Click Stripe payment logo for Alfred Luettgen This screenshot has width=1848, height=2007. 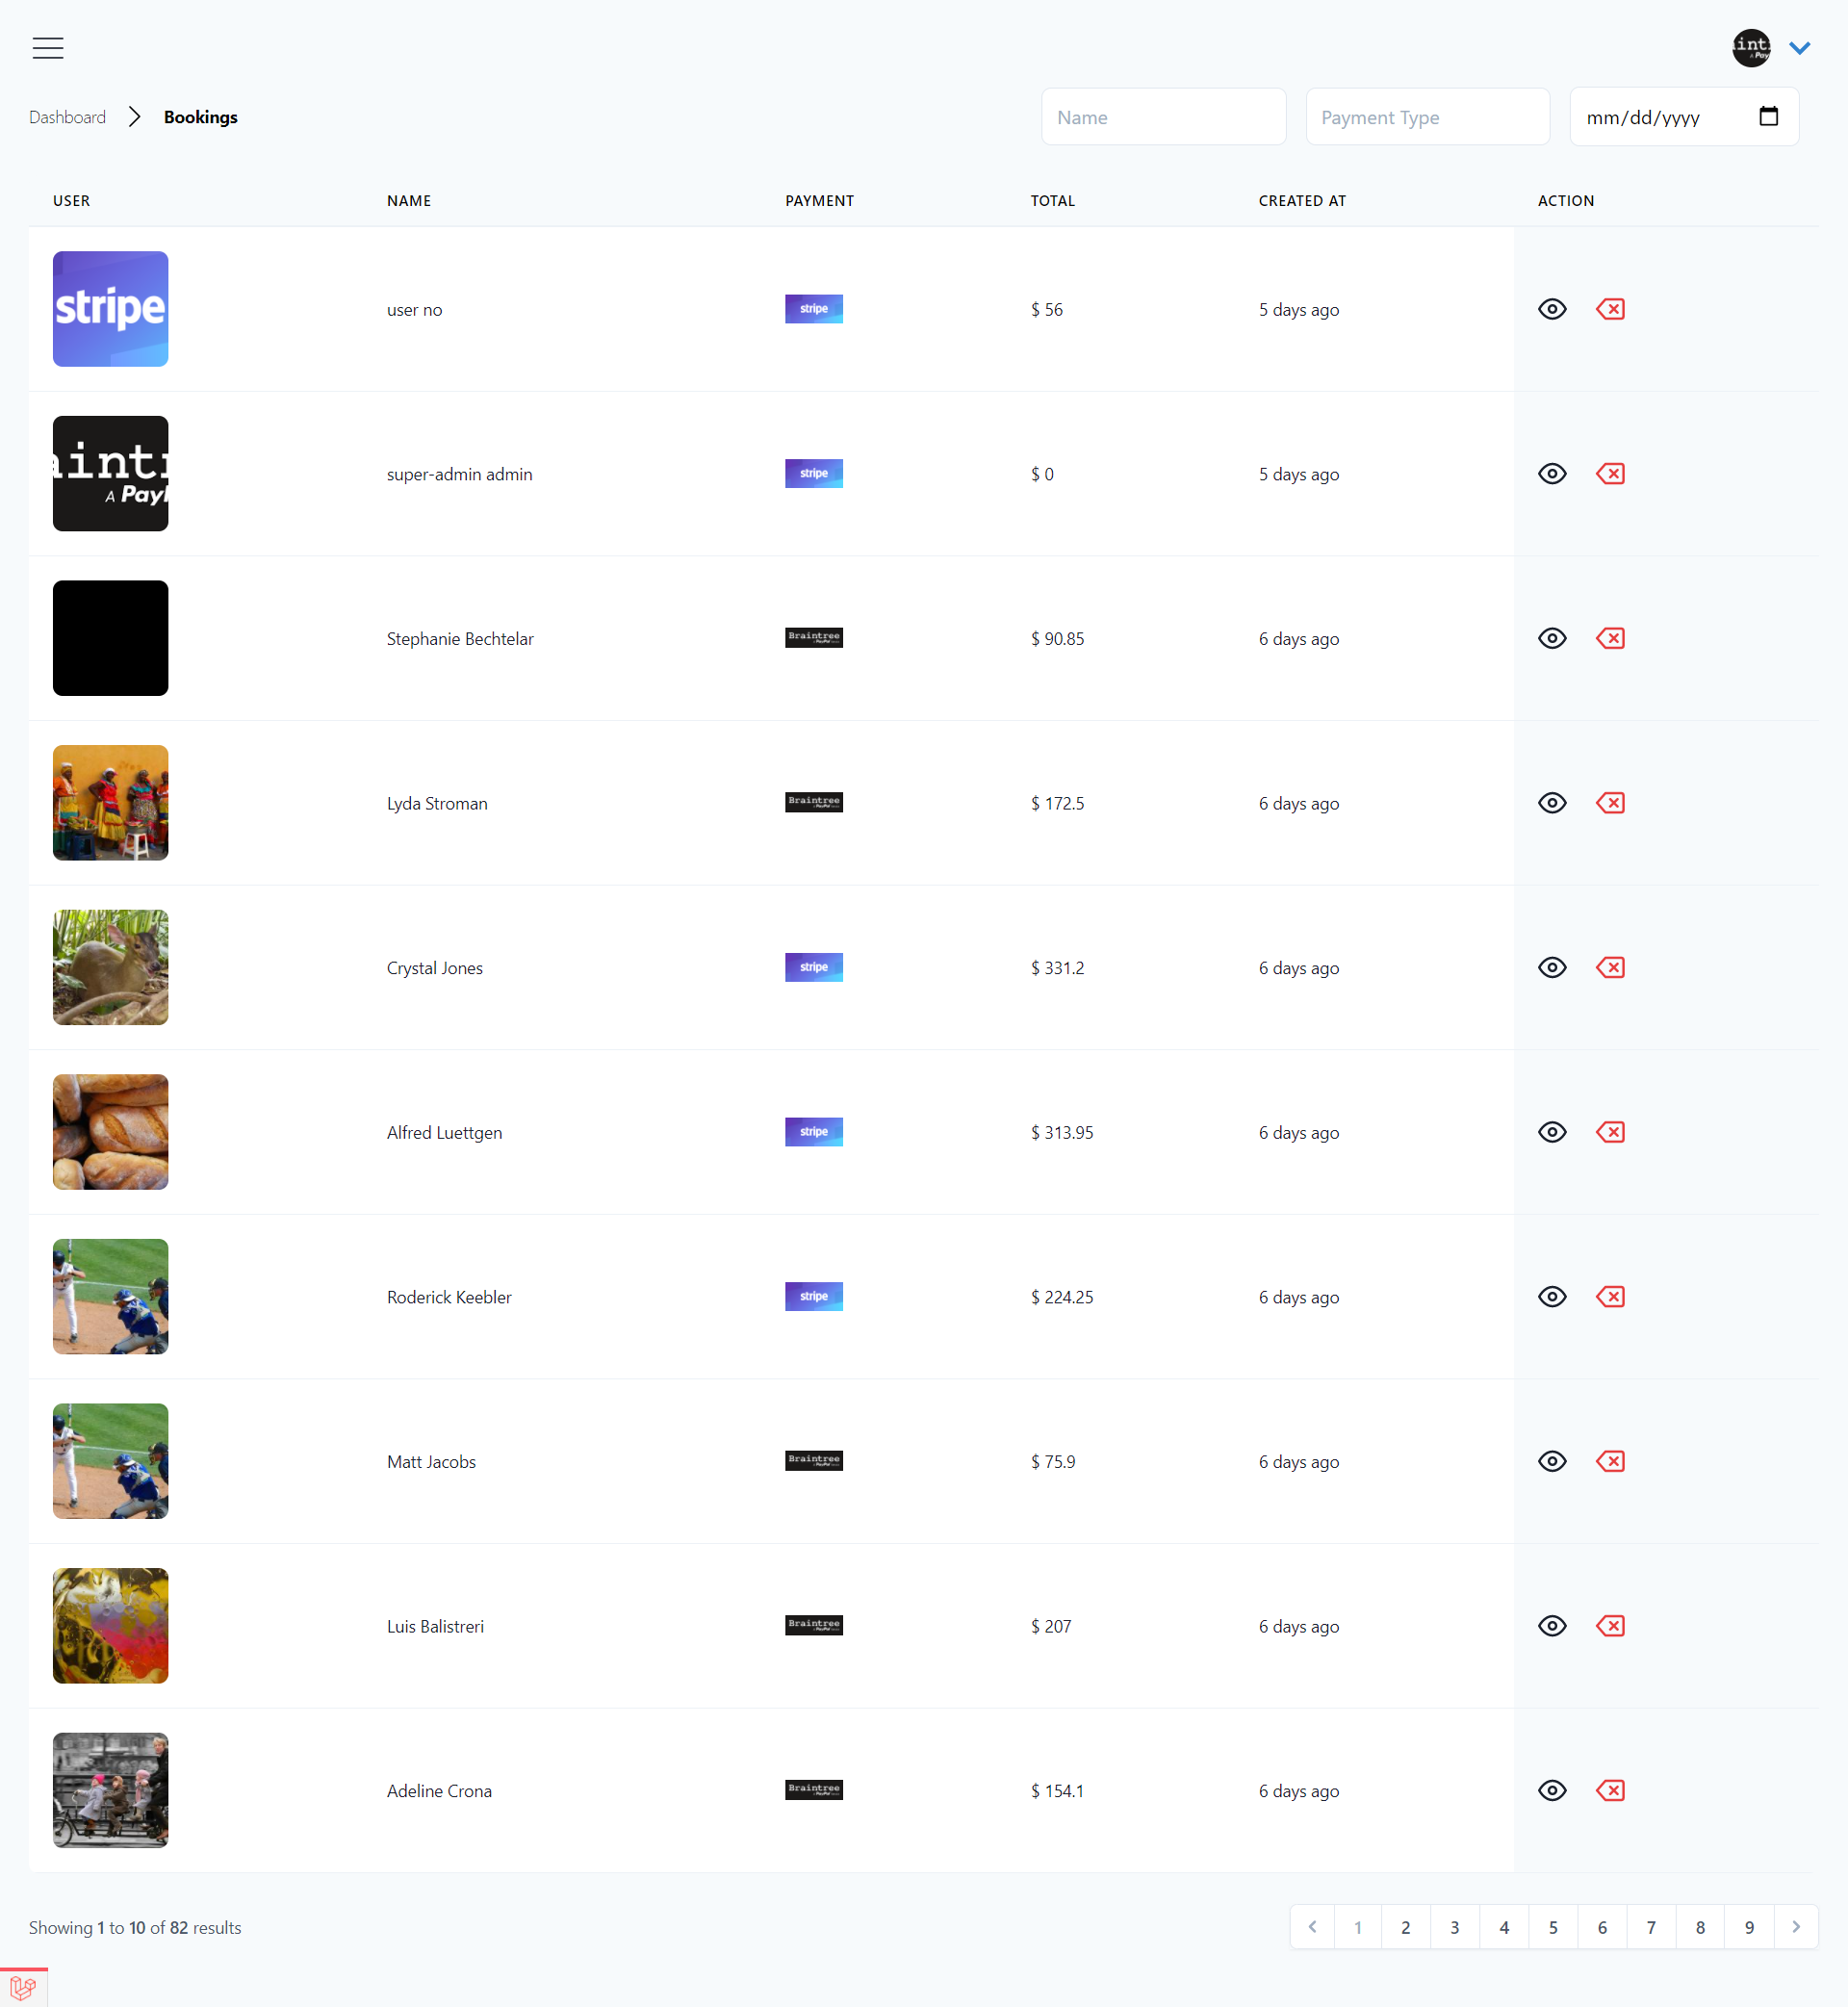813,1132
